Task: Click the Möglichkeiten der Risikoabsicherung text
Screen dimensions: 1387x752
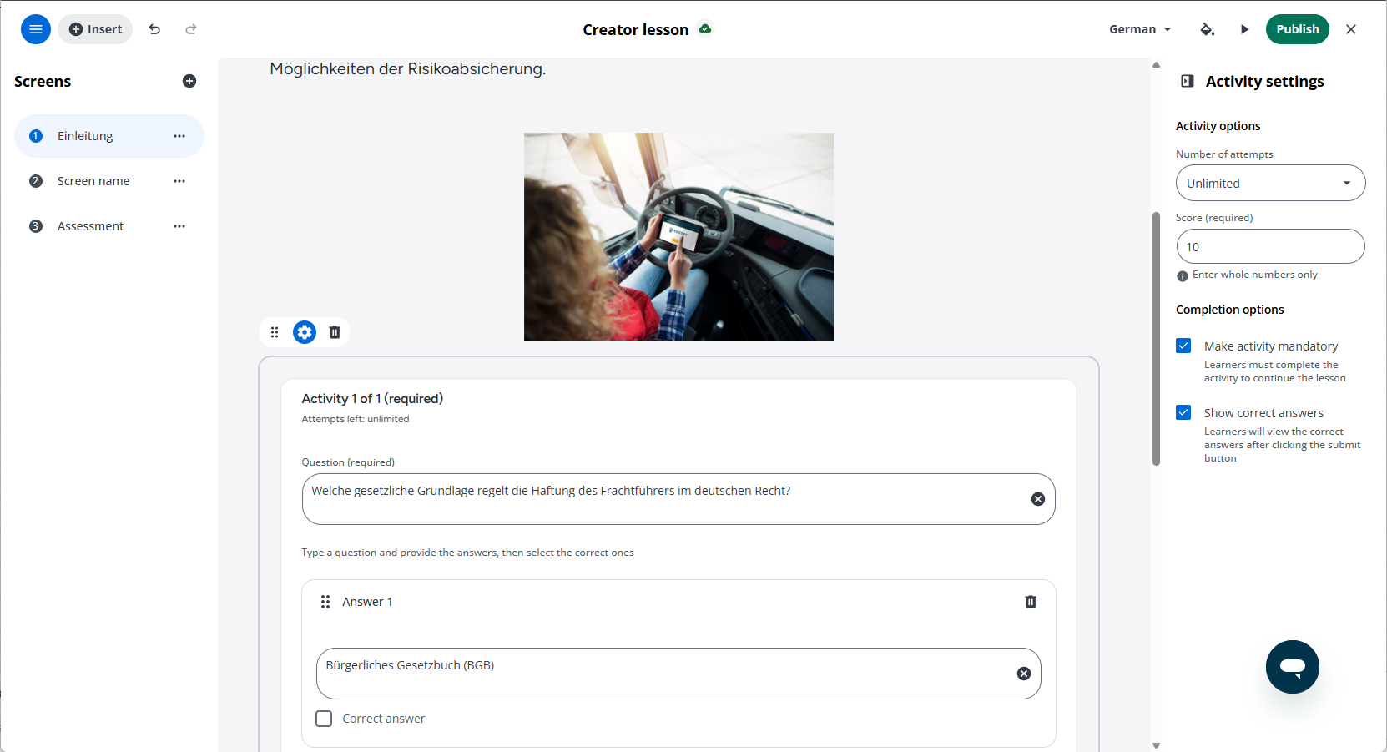Action: coord(407,68)
